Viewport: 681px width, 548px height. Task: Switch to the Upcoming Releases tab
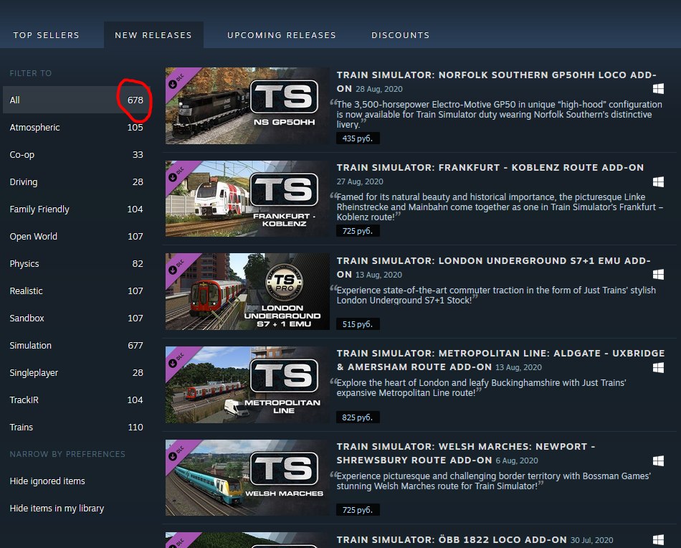(x=282, y=35)
